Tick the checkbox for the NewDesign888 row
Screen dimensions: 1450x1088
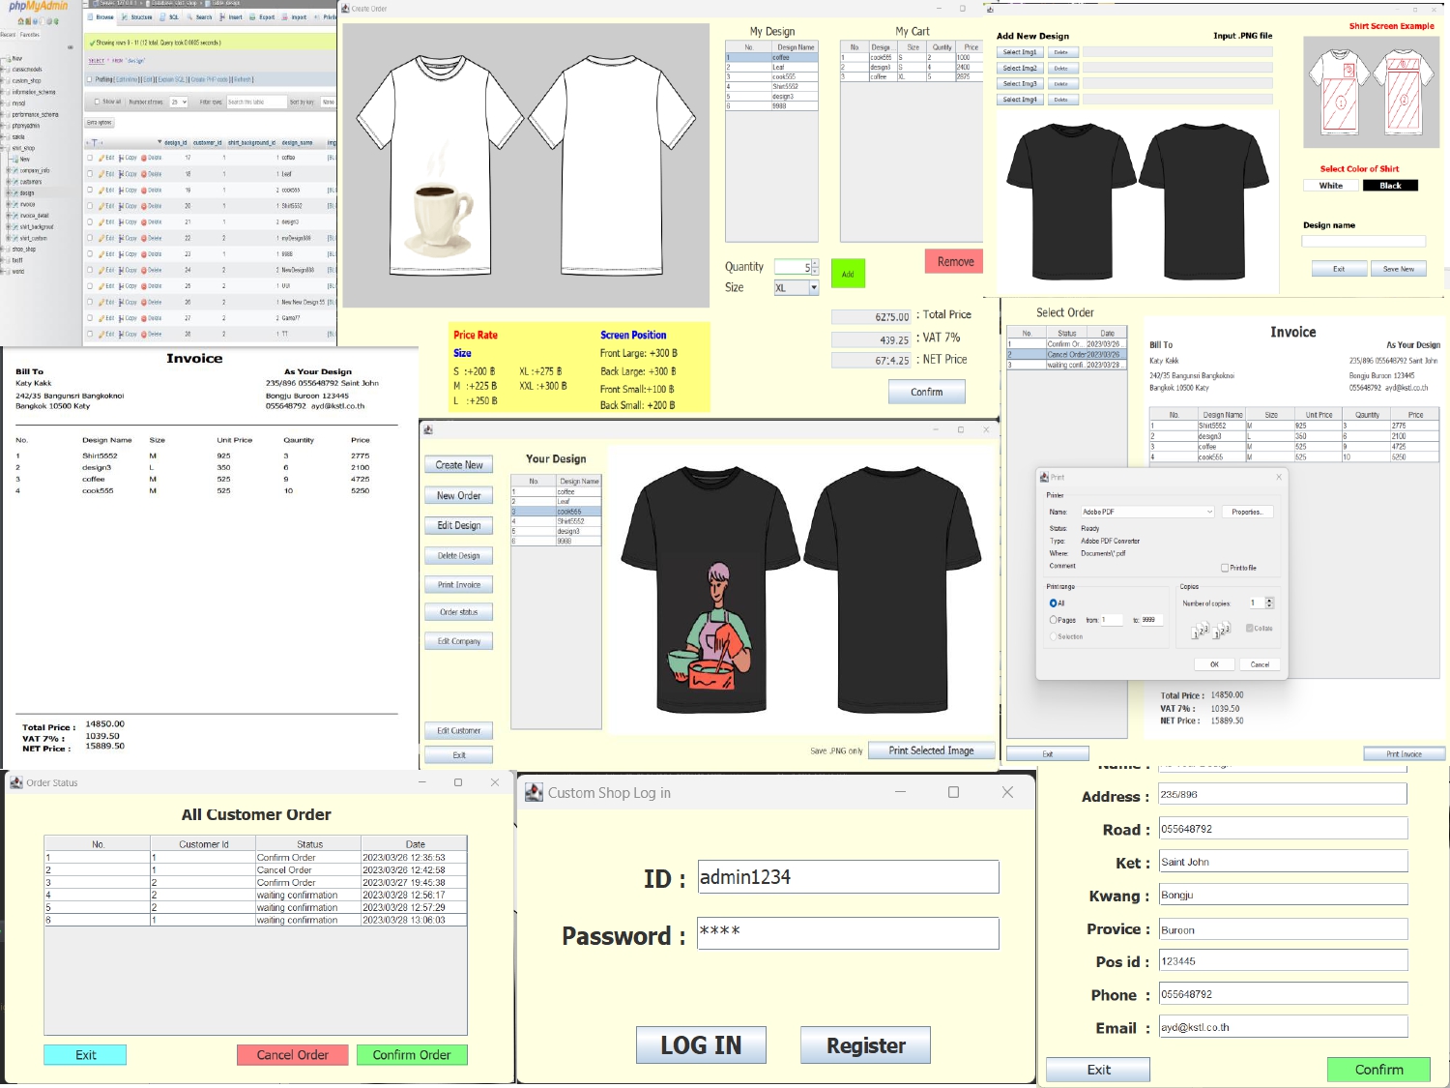click(x=90, y=270)
